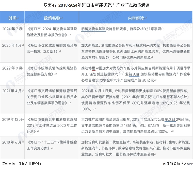Select the 2019年12月 date cell
The width and height of the screenshot is (193, 169).
pyautogui.click(x=13, y=119)
